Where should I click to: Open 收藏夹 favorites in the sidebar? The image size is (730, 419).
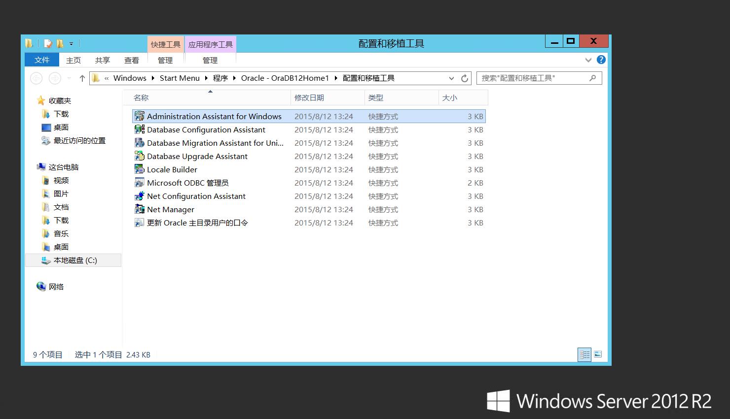pos(60,100)
